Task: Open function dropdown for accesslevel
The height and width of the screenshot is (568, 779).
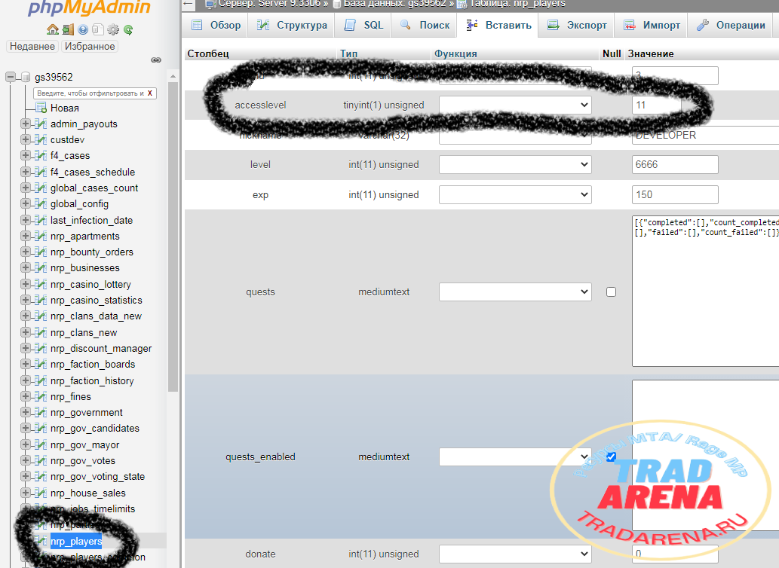Action: [x=515, y=105]
